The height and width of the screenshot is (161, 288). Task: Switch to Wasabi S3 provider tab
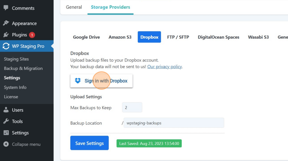(x=258, y=37)
